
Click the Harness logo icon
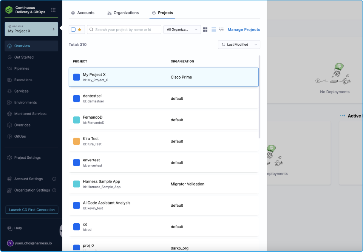9,10
